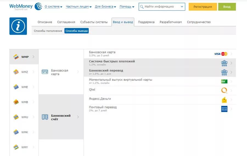Click chevron at the end of Банковский перевод row

tap(231, 72)
